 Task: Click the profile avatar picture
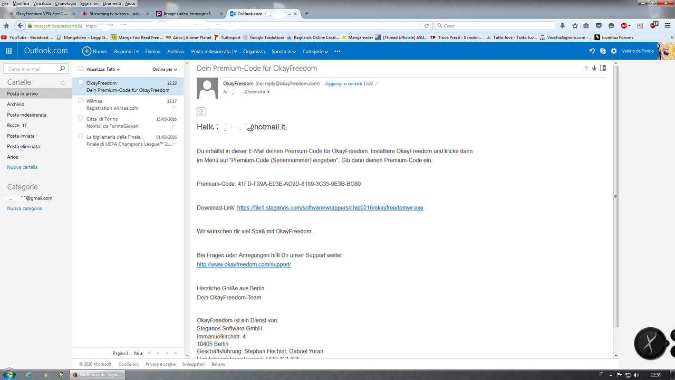(x=666, y=51)
